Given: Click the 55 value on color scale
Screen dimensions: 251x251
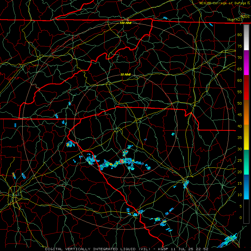Looking at the screenshot, I should pos(240,92).
